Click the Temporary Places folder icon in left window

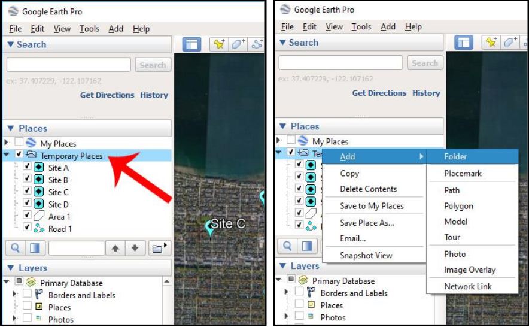[31, 155]
